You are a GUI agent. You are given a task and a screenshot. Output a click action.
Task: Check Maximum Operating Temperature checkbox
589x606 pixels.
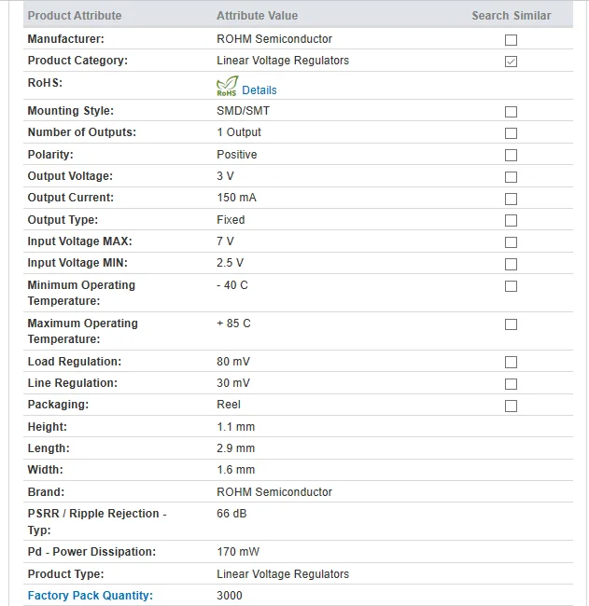pyautogui.click(x=511, y=324)
